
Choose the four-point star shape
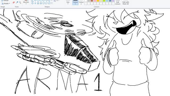coord(35,3)
